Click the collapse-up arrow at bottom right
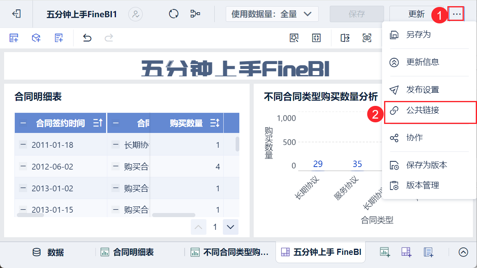 (x=463, y=252)
